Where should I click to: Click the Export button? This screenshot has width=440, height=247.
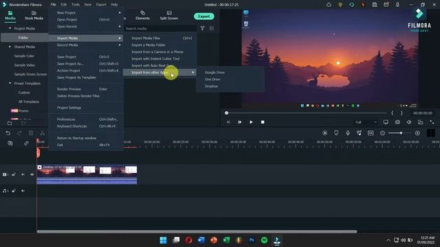tap(204, 16)
